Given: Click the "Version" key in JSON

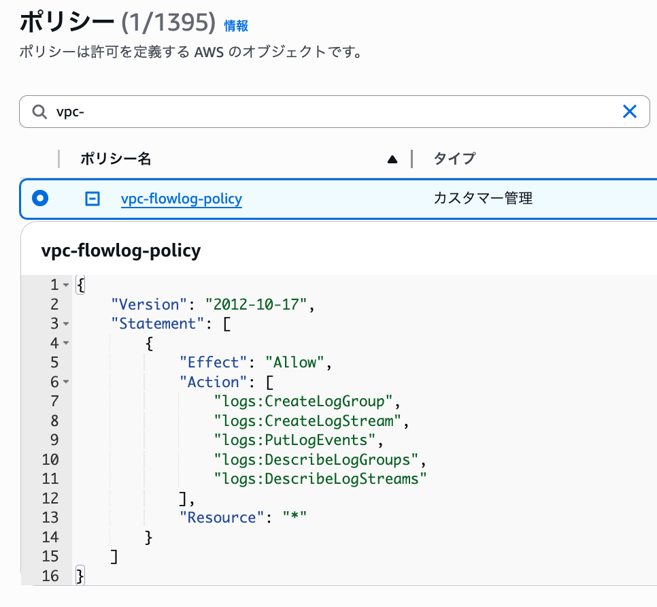Looking at the screenshot, I should (149, 304).
